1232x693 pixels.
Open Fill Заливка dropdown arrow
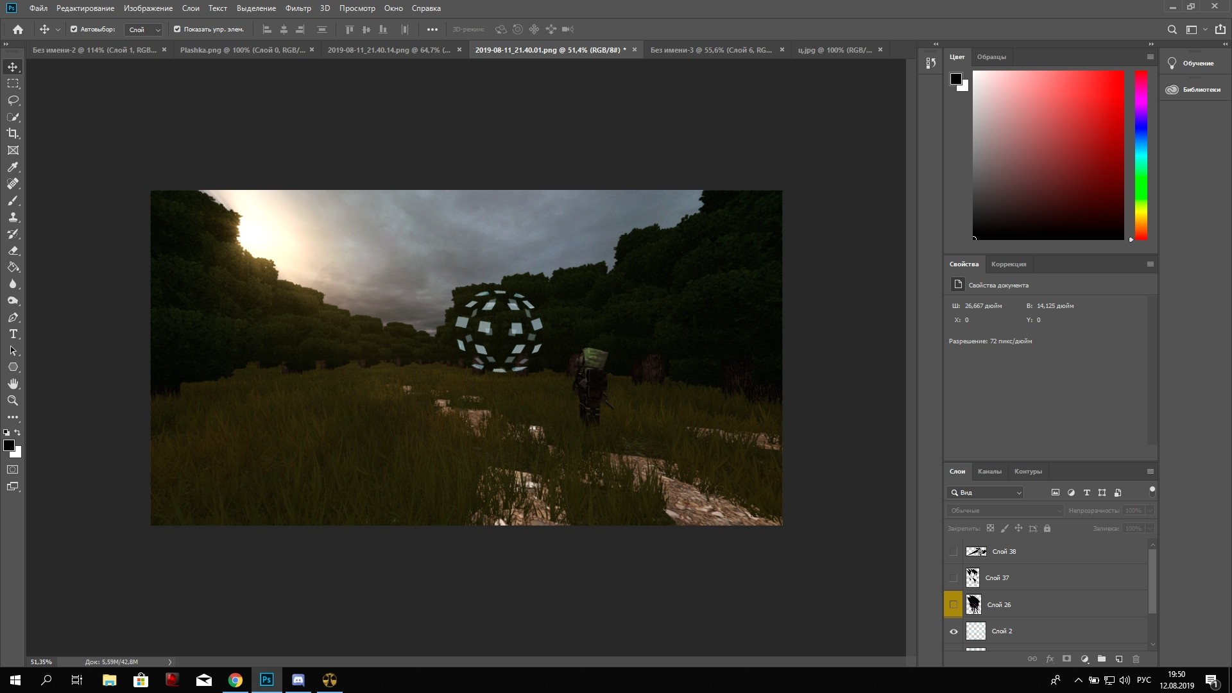1150,528
